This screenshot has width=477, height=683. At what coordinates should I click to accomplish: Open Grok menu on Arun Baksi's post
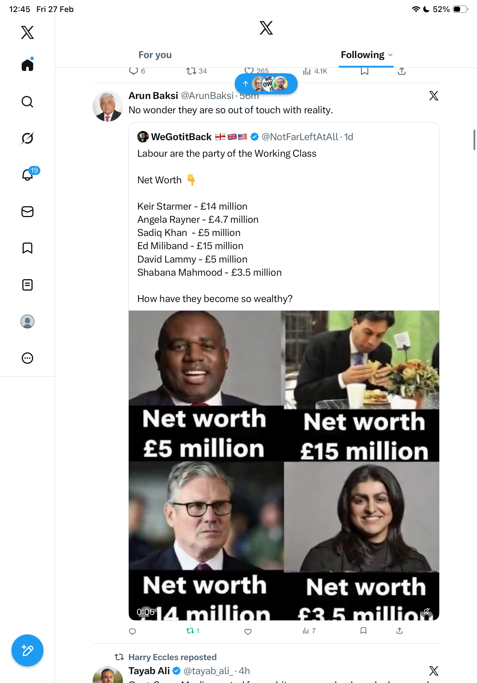[x=434, y=96]
